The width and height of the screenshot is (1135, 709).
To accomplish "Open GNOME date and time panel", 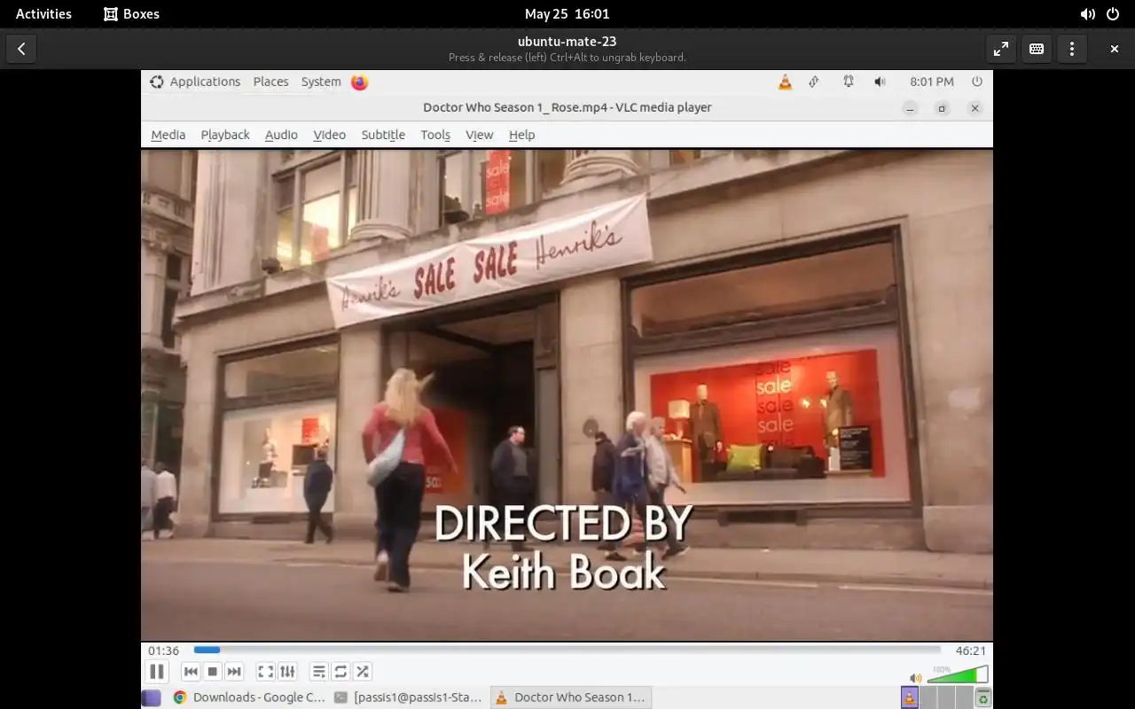I will pos(567,13).
